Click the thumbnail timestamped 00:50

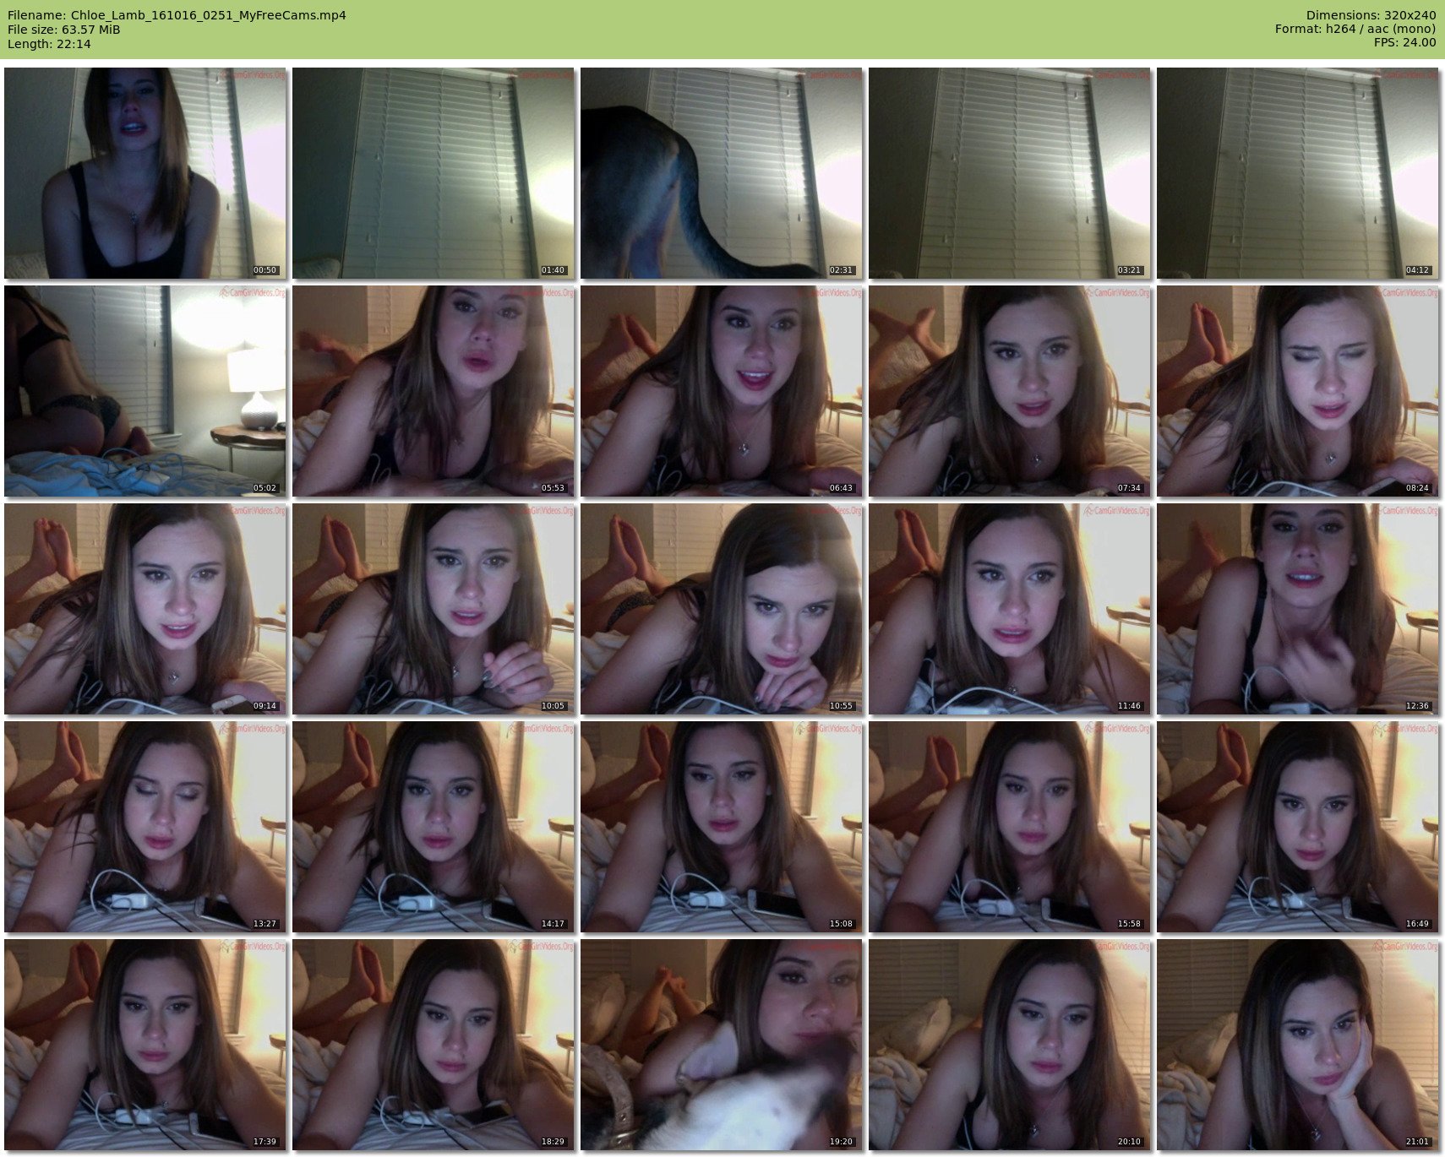coord(145,173)
